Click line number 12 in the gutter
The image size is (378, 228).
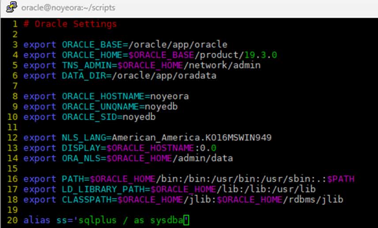click(12, 138)
